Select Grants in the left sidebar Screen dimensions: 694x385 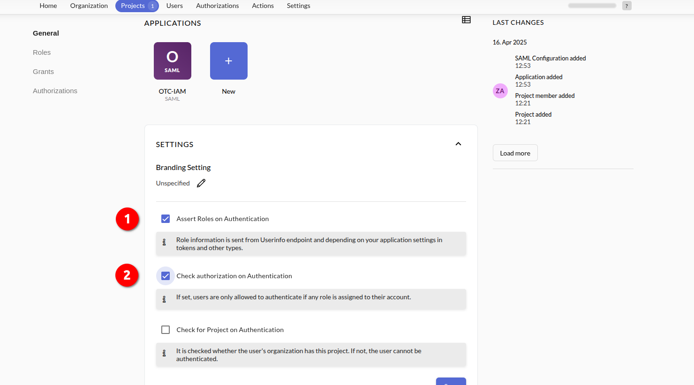tap(43, 72)
